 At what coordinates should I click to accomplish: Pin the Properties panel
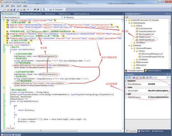click(167, 74)
